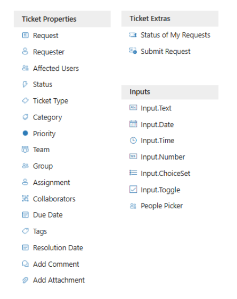
Task: Select the Requester person icon
Action: click(x=25, y=51)
